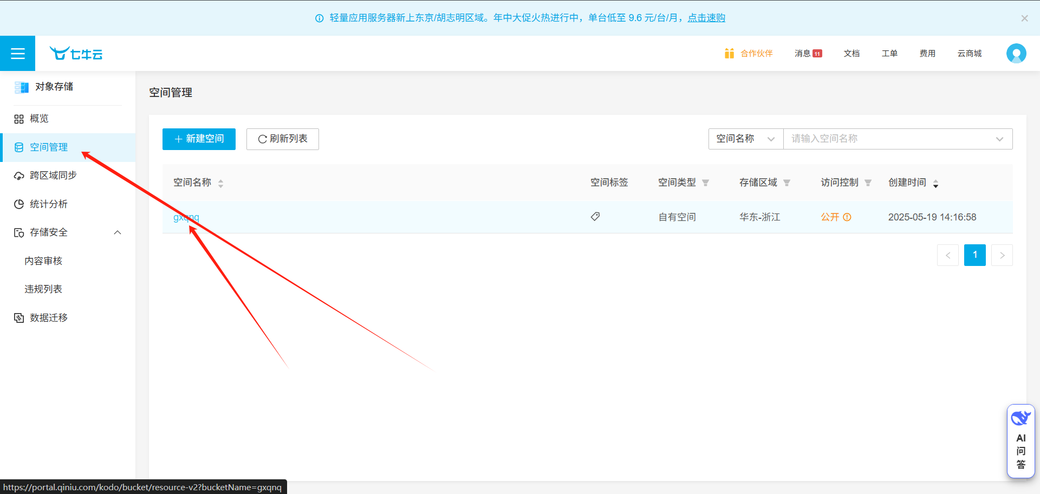Viewport: 1040px width, 494px height.
Task: Open the hamburger navigation menu
Action: (17, 54)
